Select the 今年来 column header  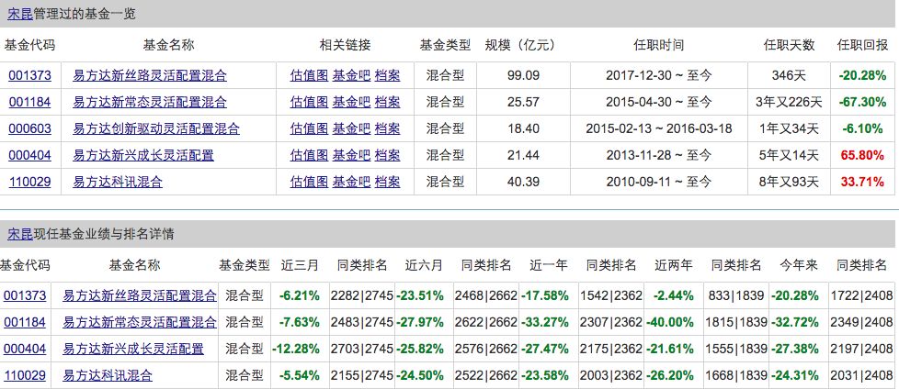[x=799, y=265]
